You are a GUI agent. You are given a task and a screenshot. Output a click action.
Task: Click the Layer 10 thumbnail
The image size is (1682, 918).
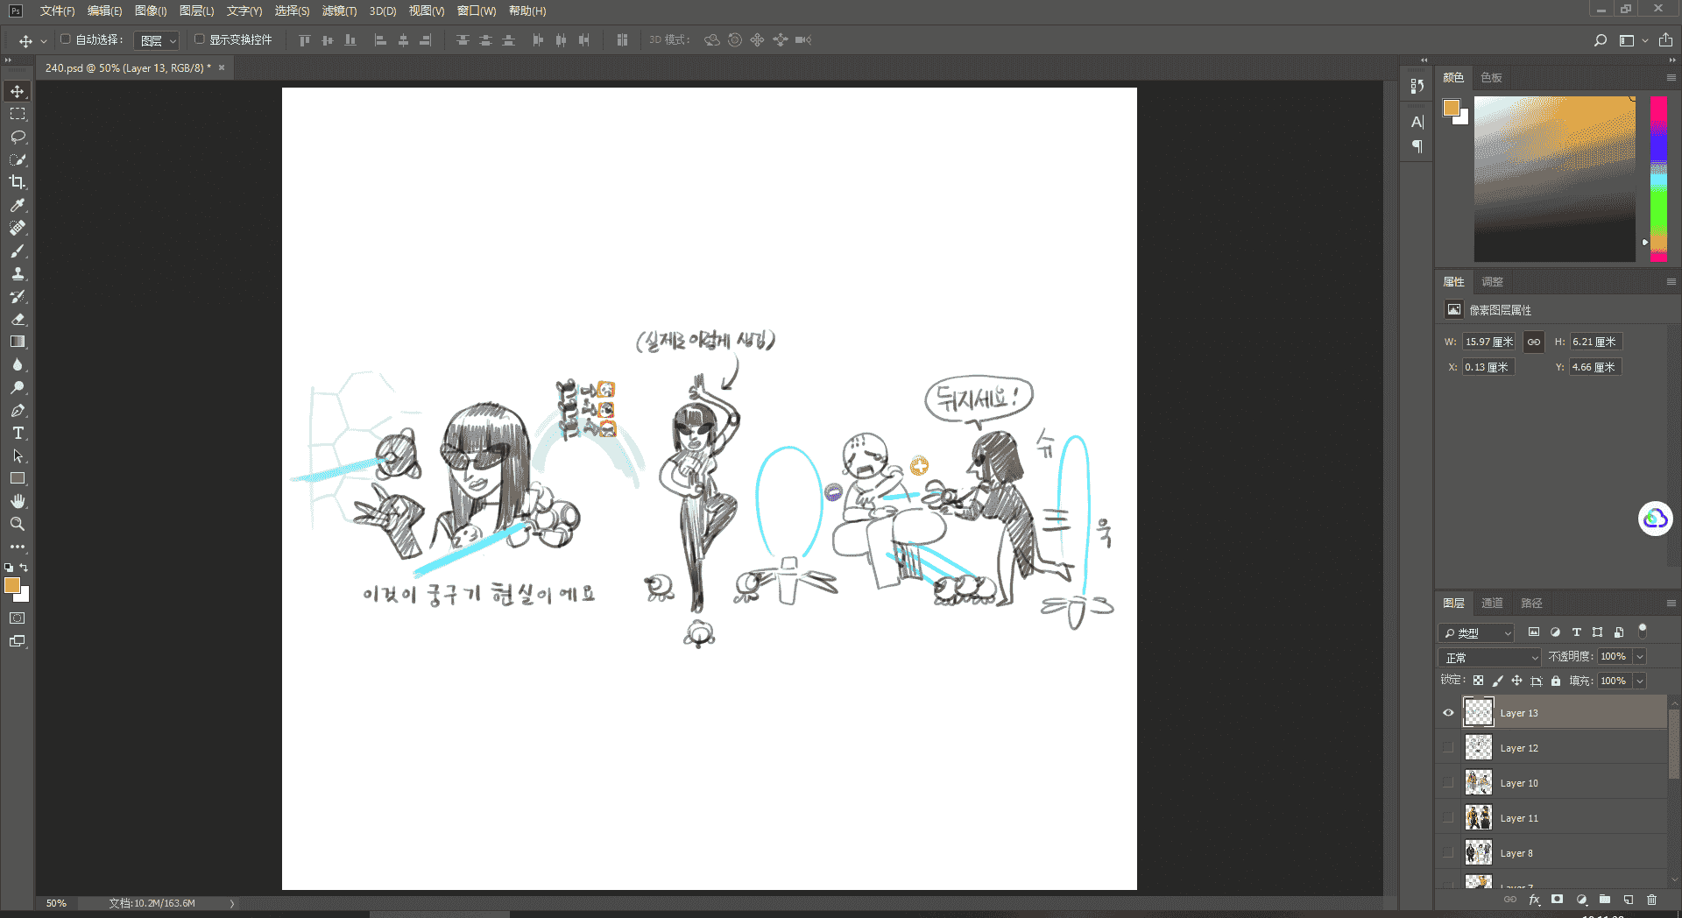coord(1479,782)
